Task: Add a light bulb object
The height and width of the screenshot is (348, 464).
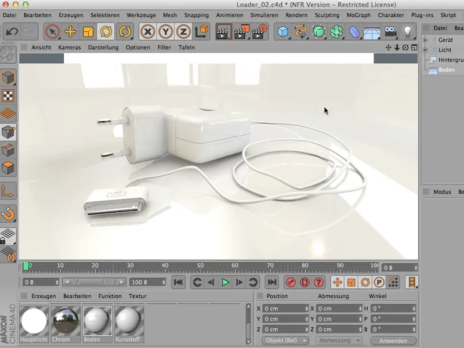Action: click(408, 31)
